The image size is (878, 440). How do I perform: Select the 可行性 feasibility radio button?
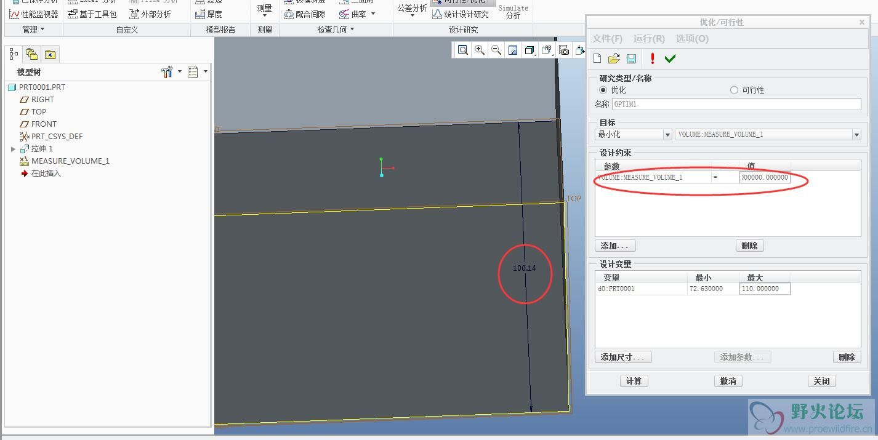734,90
